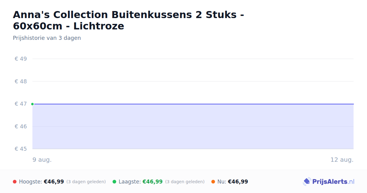The height and width of the screenshot is (193, 367).
Task: Click the green Laagste indicator dot
Action: pos(114,182)
